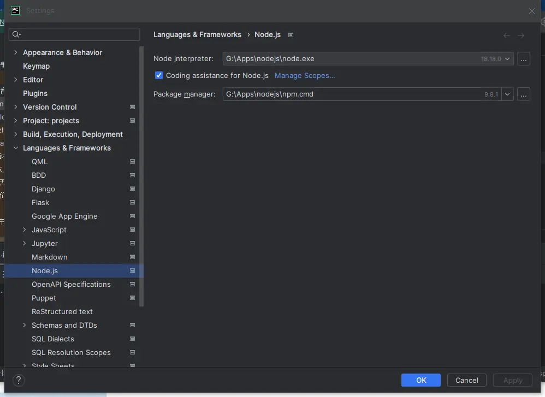Open the Manage Scopes link
Image resolution: width=545 pixels, height=397 pixels.
305,75
